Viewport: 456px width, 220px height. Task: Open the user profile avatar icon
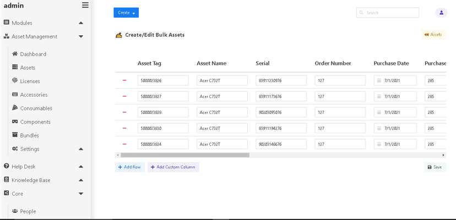point(441,13)
